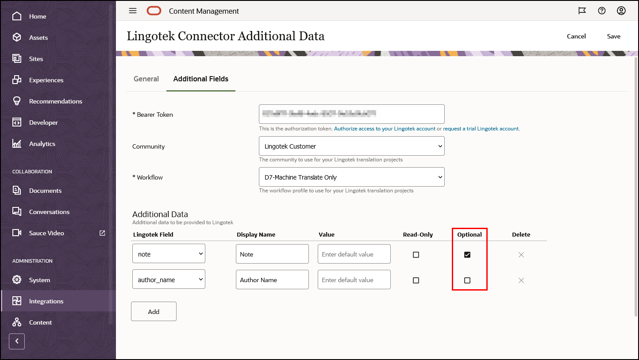Open the Conversations panel
The width and height of the screenshot is (639, 360).
(50, 211)
